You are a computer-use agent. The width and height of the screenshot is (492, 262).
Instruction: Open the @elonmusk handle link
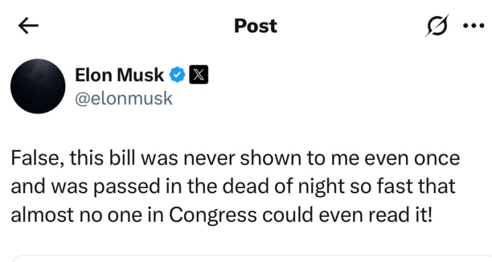pyautogui.click(x=124, y=98)
